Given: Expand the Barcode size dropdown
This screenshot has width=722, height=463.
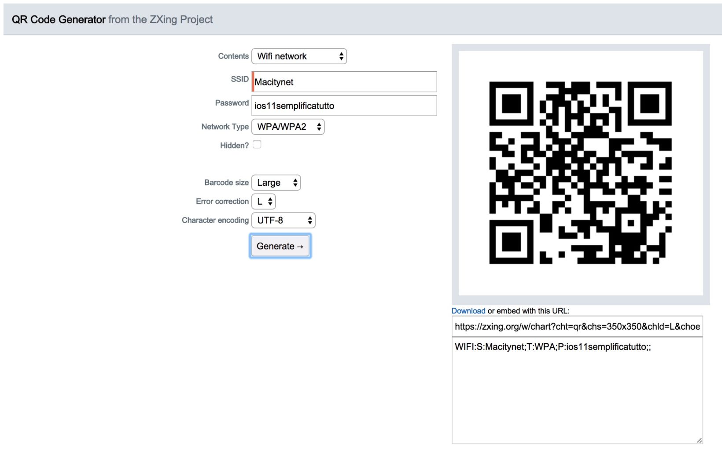Looking at the screenshot, I should [276, 183].
